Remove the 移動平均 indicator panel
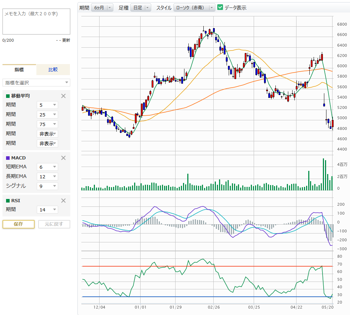 [x=64, y=96]
